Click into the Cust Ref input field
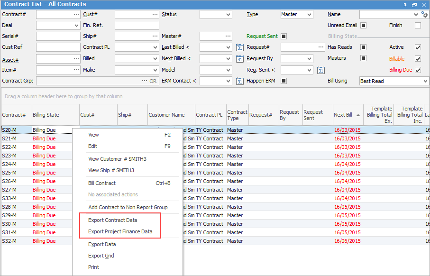The image size is (430, 276). coord(58,47)
